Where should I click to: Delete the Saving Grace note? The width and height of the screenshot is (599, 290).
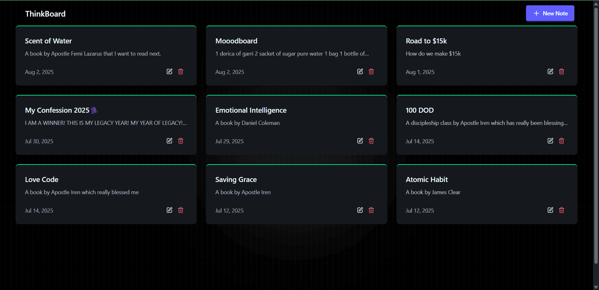tap(371, 210)
